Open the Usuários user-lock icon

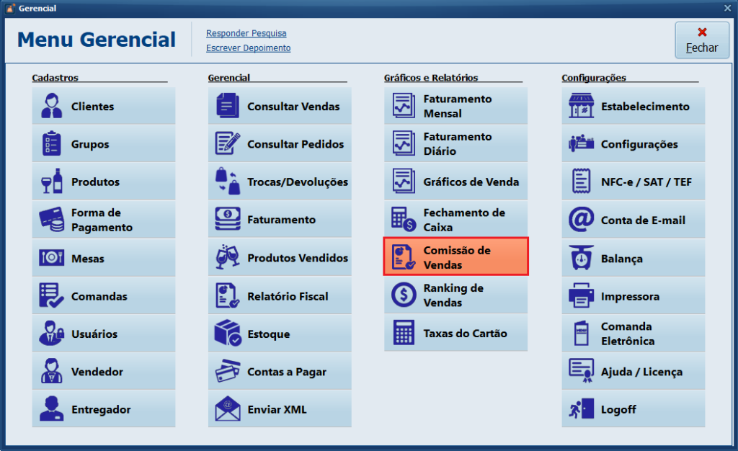pos(51,333)
